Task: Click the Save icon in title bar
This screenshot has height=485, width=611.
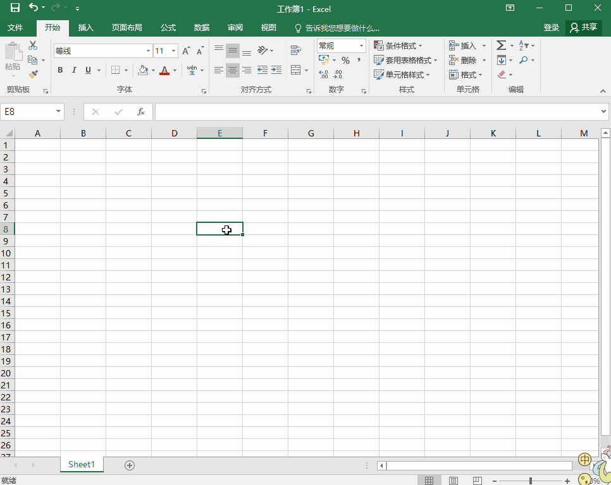Action: (15, 8)
